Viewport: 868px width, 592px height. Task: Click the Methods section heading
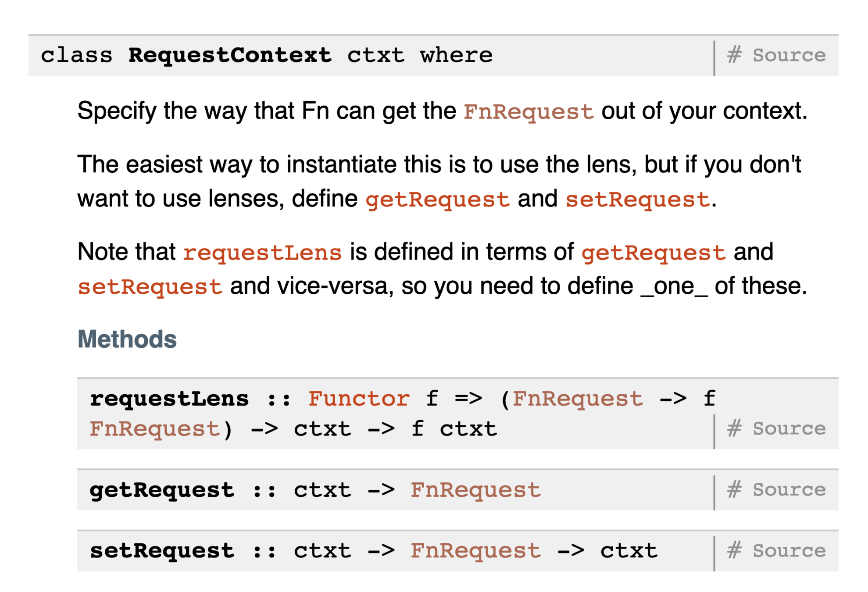(x=127, y=339)
